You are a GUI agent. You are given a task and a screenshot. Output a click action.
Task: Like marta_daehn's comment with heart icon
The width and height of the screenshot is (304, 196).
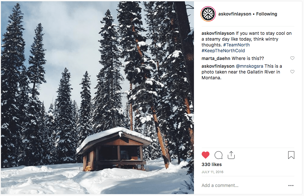(x=292, y=58)
